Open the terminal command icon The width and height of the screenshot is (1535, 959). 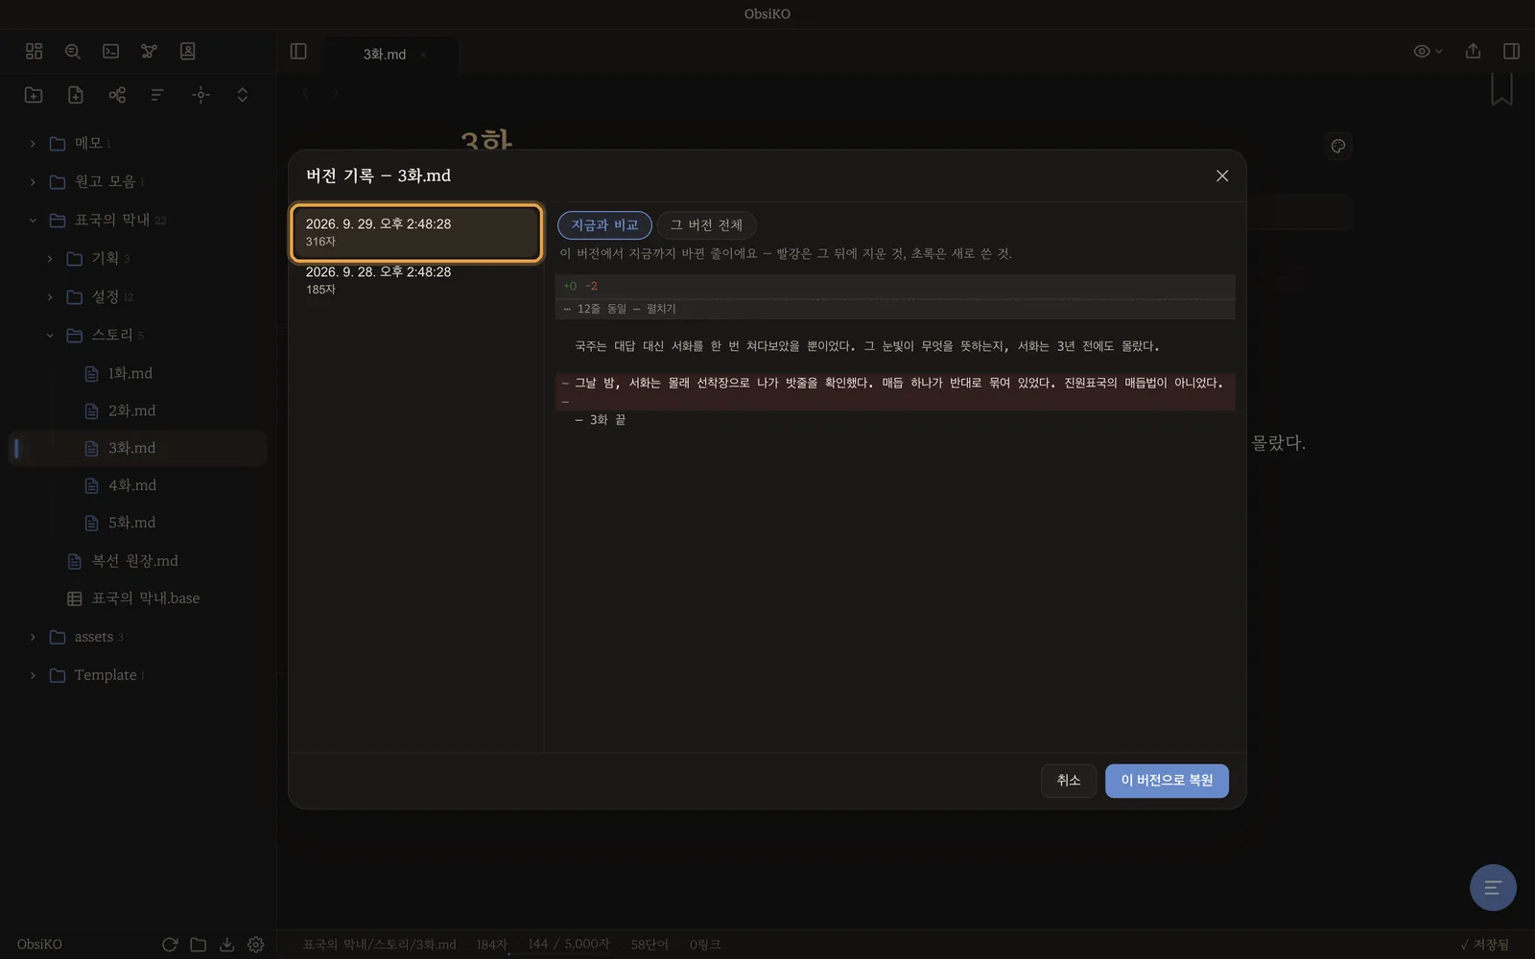pos(111,51)
